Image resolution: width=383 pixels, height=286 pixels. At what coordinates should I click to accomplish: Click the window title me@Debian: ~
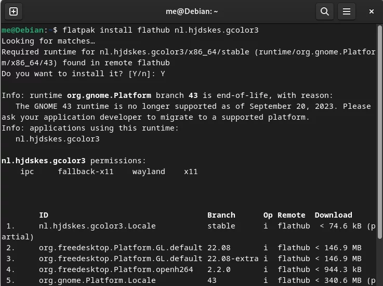[x=192, y=11]
